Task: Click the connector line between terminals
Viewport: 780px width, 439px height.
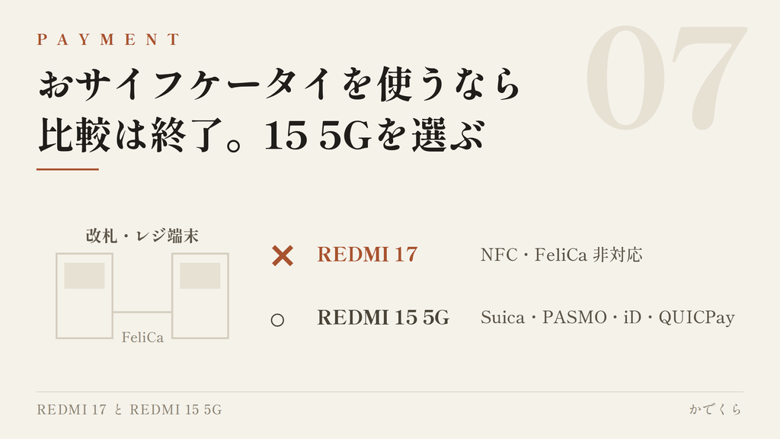Action: 142,312
